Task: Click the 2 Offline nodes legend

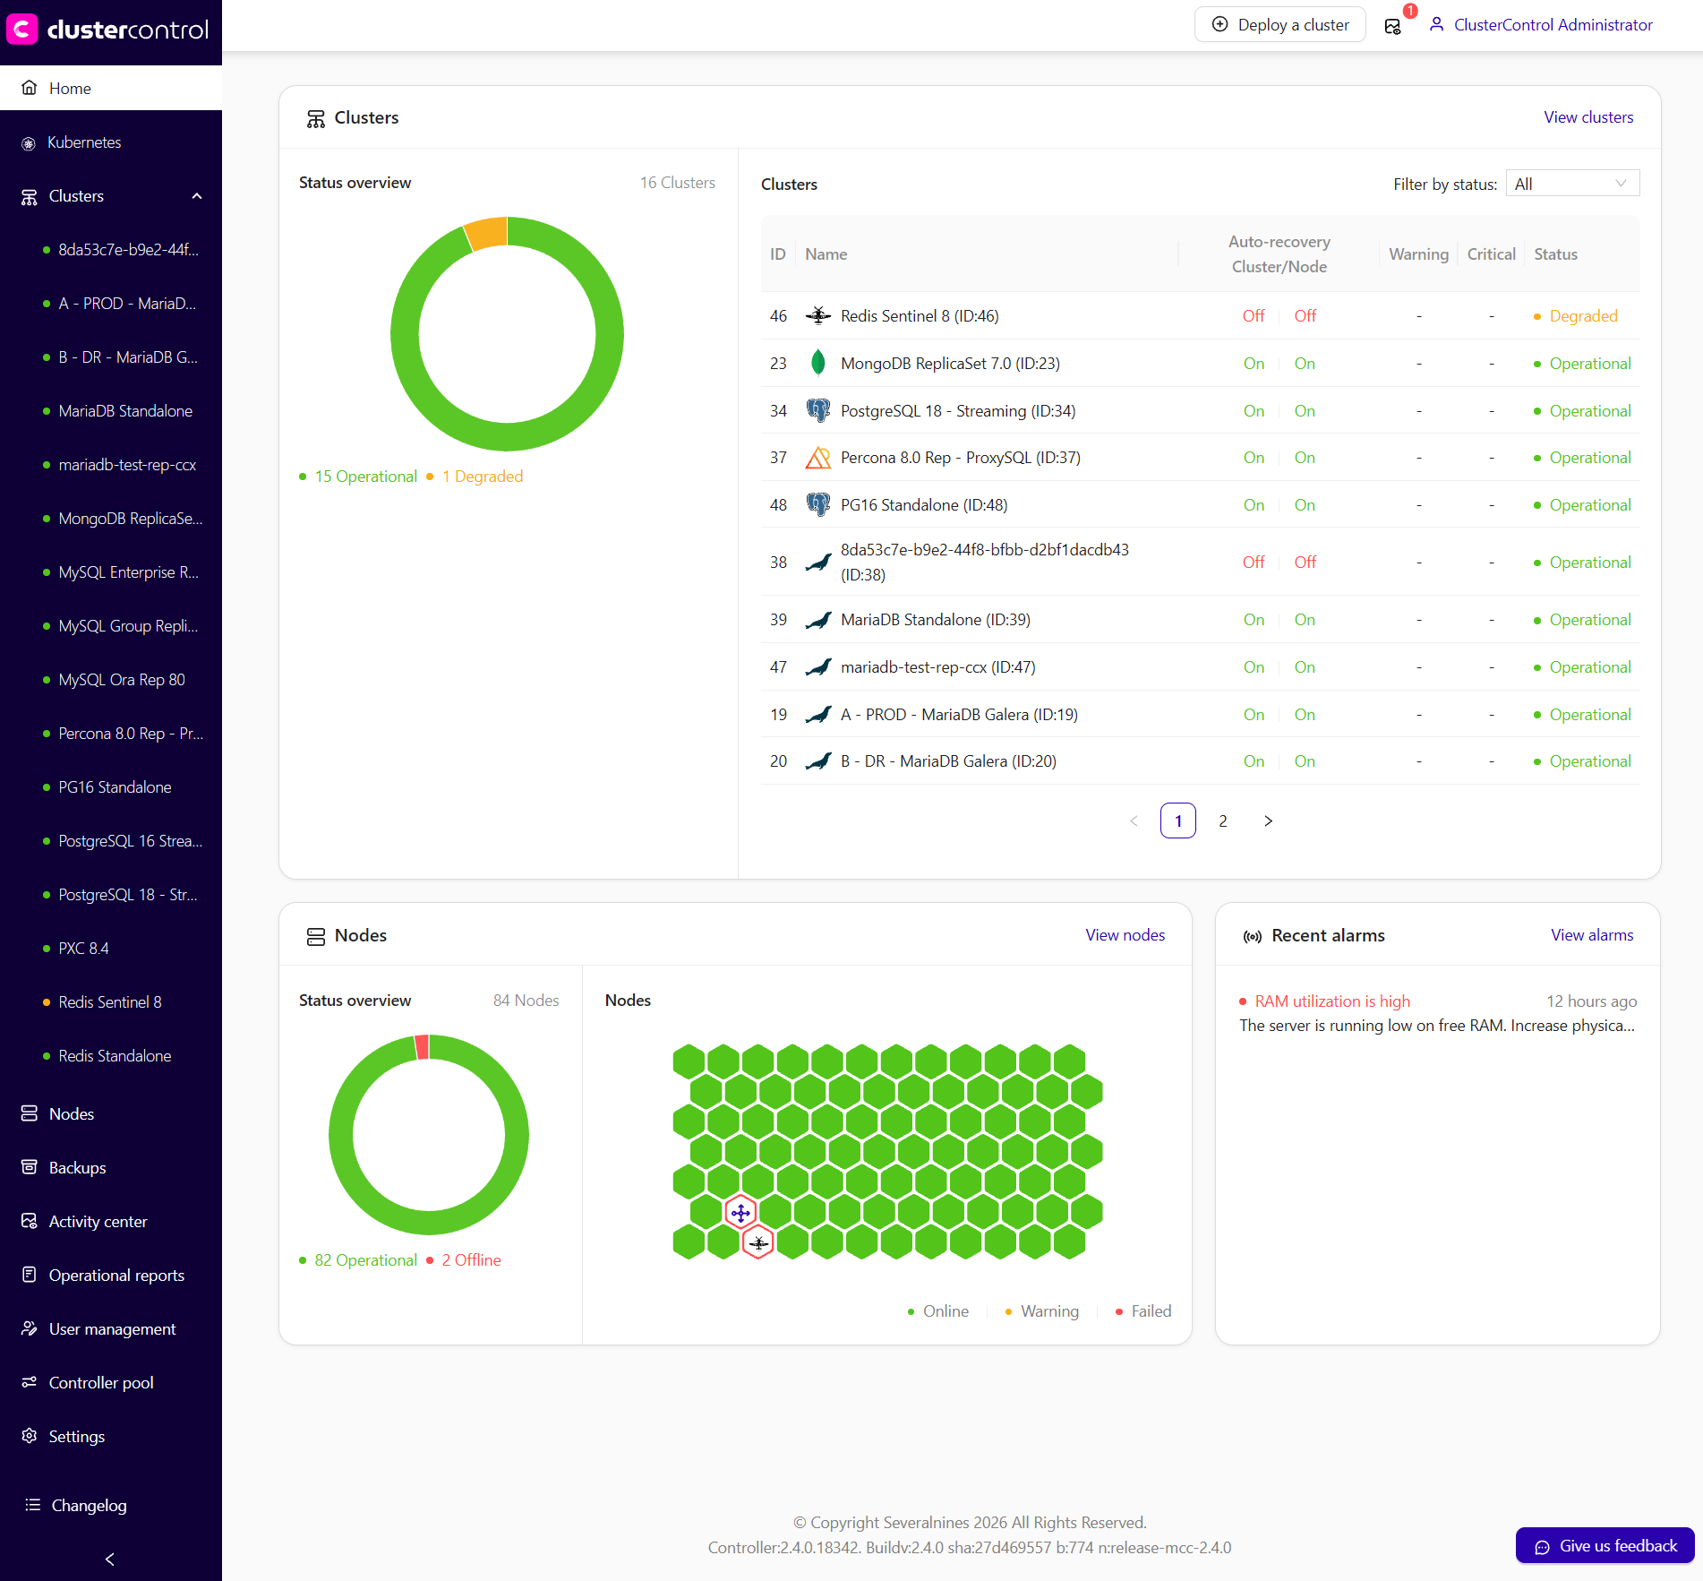Action: pyautogui.click(x=464, y=1260)
